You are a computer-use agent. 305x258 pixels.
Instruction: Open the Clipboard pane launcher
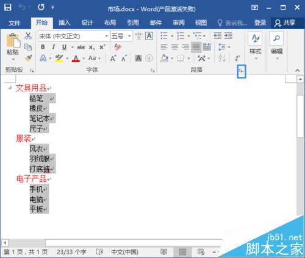point(32,71)
